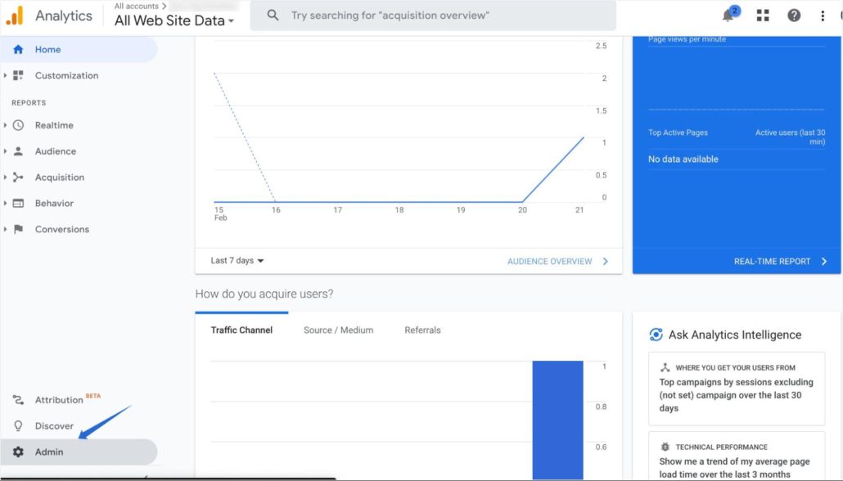Go to Home in sidebar
Viewport: 843px width, 481px height.
pyautogui.click(x=79, y=49)
